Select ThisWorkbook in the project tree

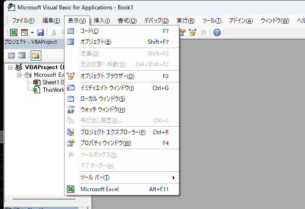[53, 90]
